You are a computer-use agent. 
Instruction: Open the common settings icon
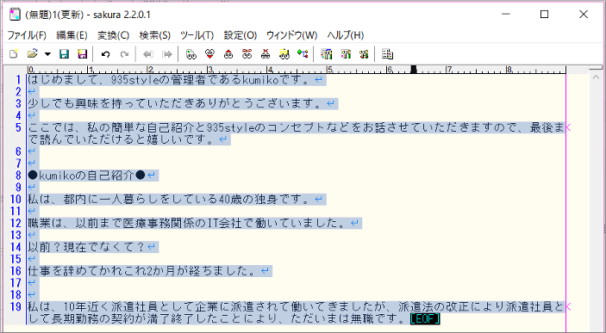click(x=364, y=54)
